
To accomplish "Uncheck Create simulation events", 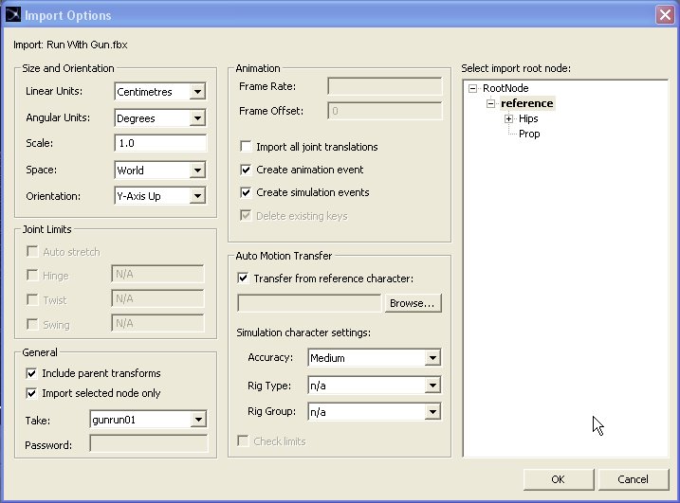I will (246, 192).
